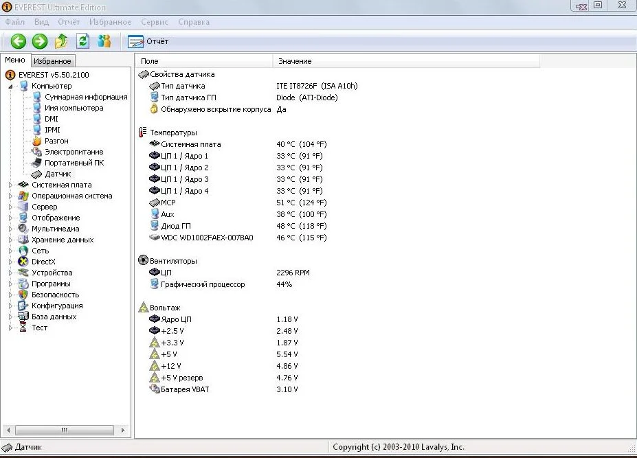The image size is (637, 458).
Task: Open the Файл menu
Action: (x=15, y=22)
